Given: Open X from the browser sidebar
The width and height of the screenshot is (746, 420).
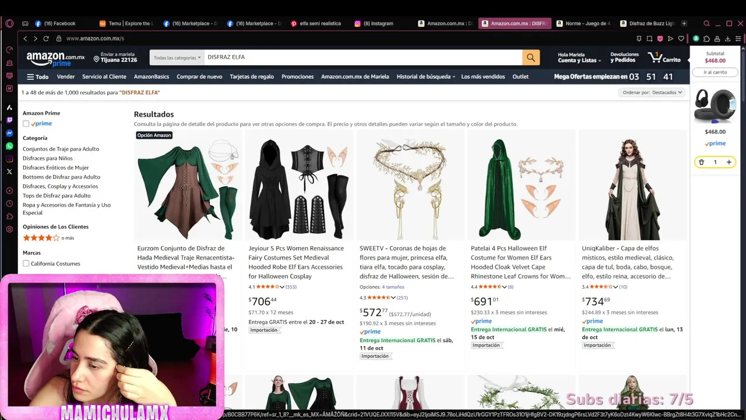Looking at the screenshot, I should click(9, 171).
